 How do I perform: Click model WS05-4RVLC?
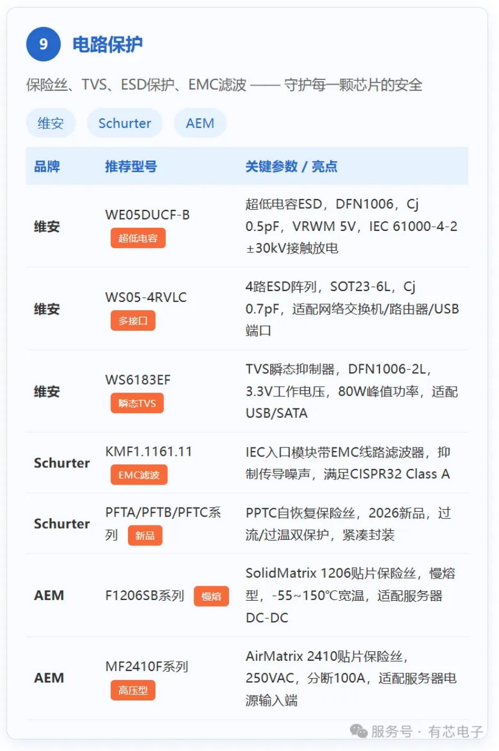coord(146,297)
